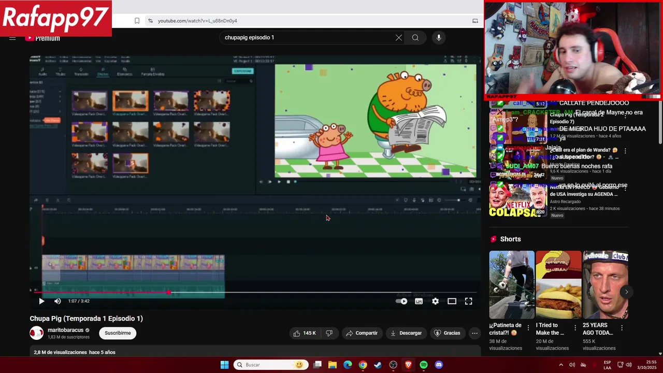This screenshot has height=373, width=663.
Task: Like the video showing 145 K
Action: [x=305, y=333]
